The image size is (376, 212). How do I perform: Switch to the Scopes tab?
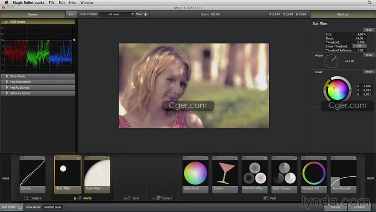click(33, 15)
